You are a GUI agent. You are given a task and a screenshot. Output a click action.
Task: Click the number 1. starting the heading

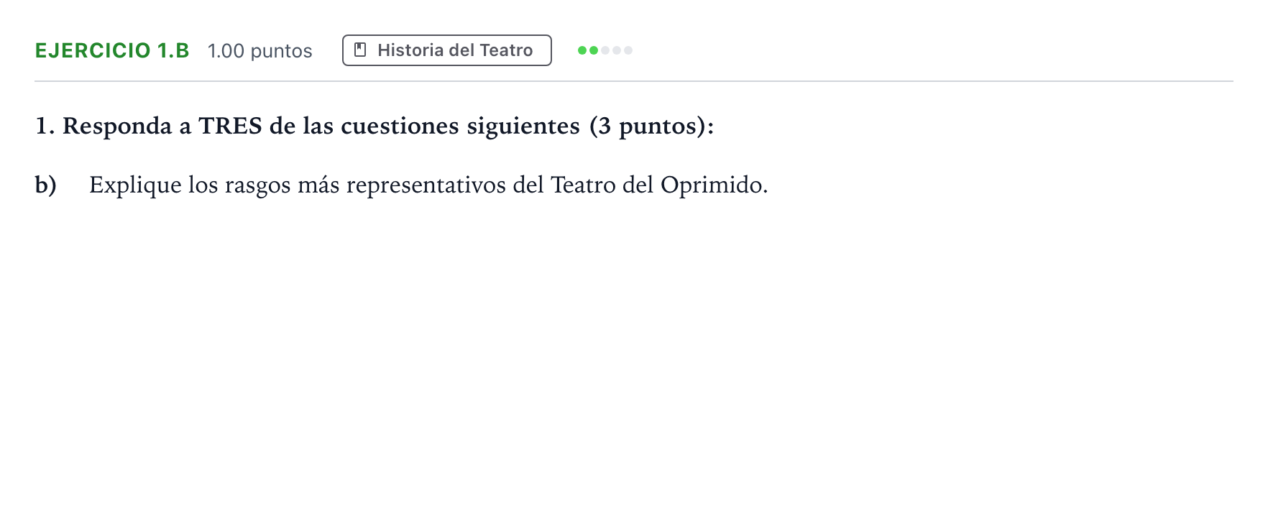pyautogui.click(x=45, y=126)
